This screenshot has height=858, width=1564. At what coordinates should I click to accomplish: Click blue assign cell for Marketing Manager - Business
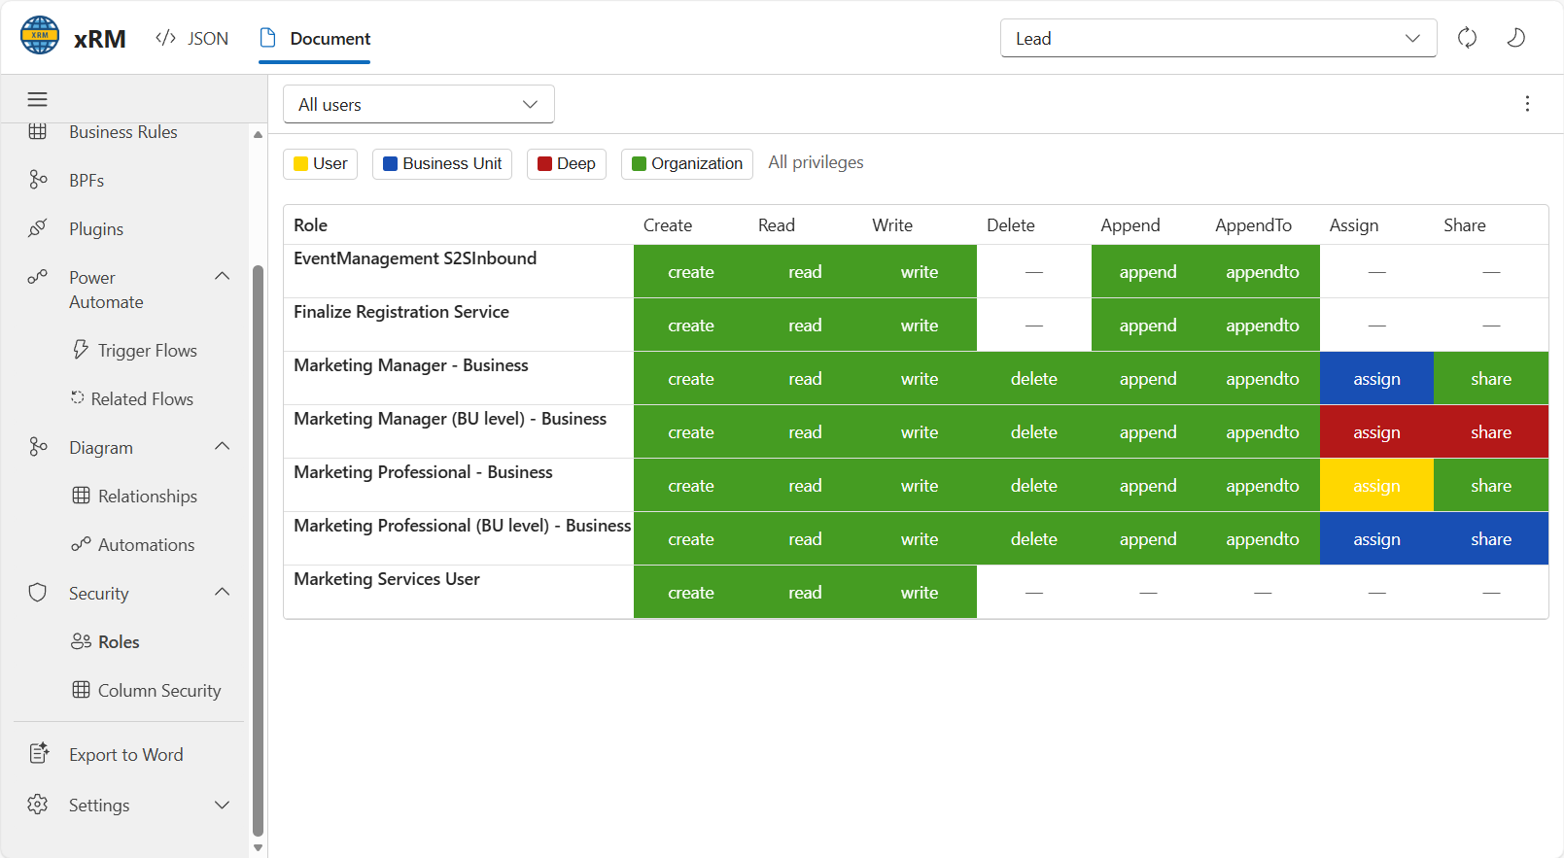click(x=1376, y=379)
